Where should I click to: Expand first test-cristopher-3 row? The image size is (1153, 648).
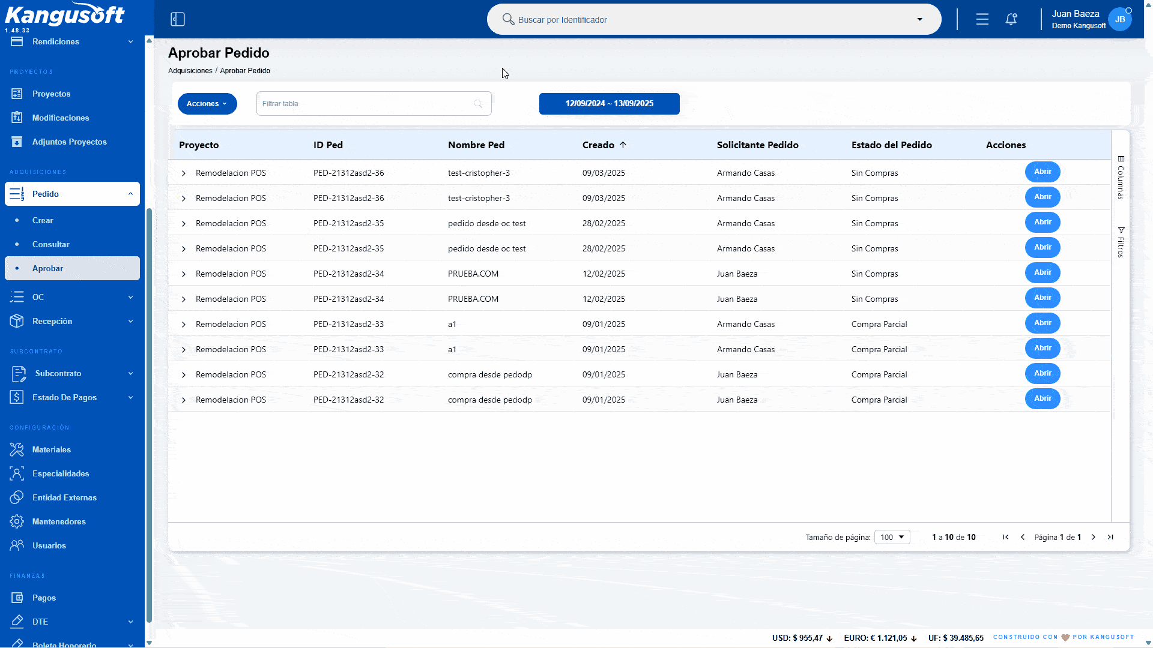coord(184,173)
